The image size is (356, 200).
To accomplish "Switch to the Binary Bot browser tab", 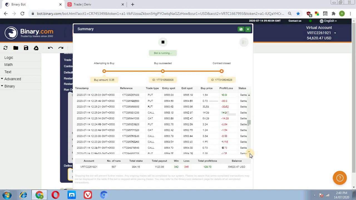I will pyautogui.click(x=33, y=4).
